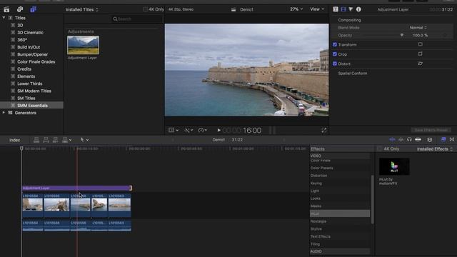Select 3D Cinematic titles category

[x=30, y=32]
